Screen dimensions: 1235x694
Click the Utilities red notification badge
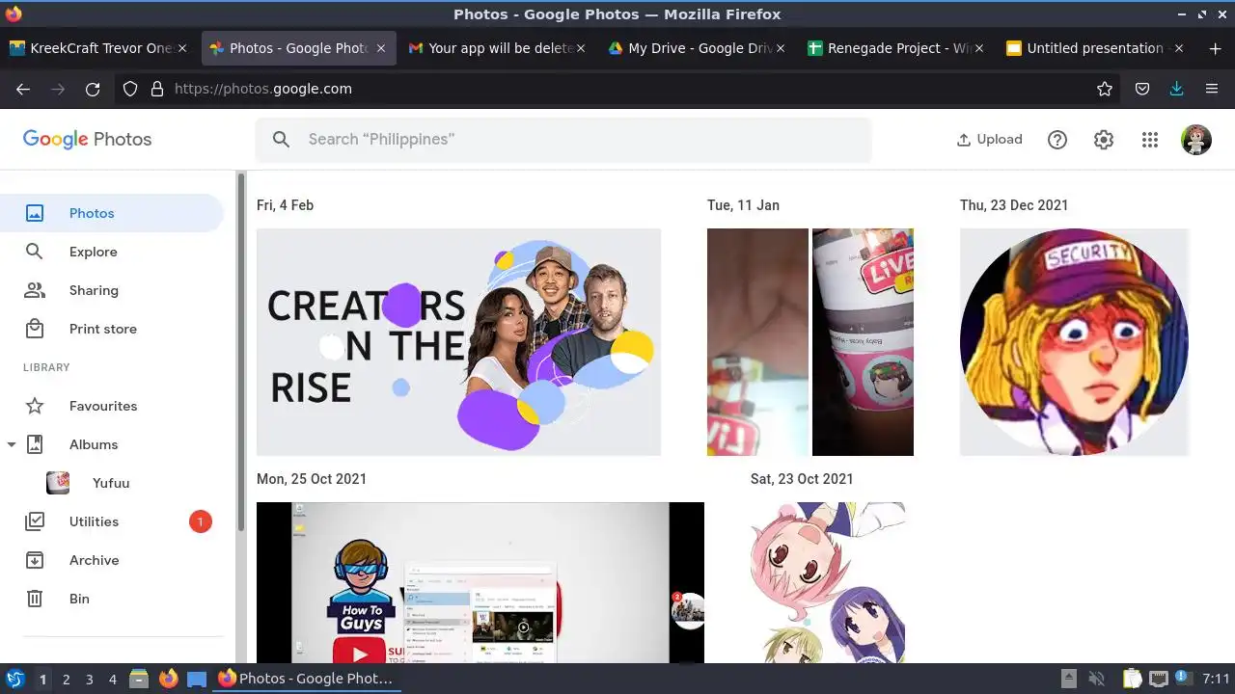(200, 521)
